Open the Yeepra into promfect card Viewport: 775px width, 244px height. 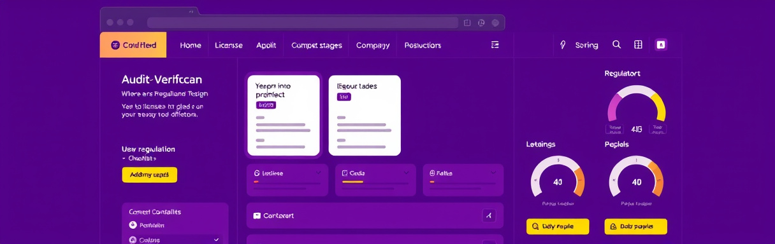pyautogui.click(x=284, y=115)
